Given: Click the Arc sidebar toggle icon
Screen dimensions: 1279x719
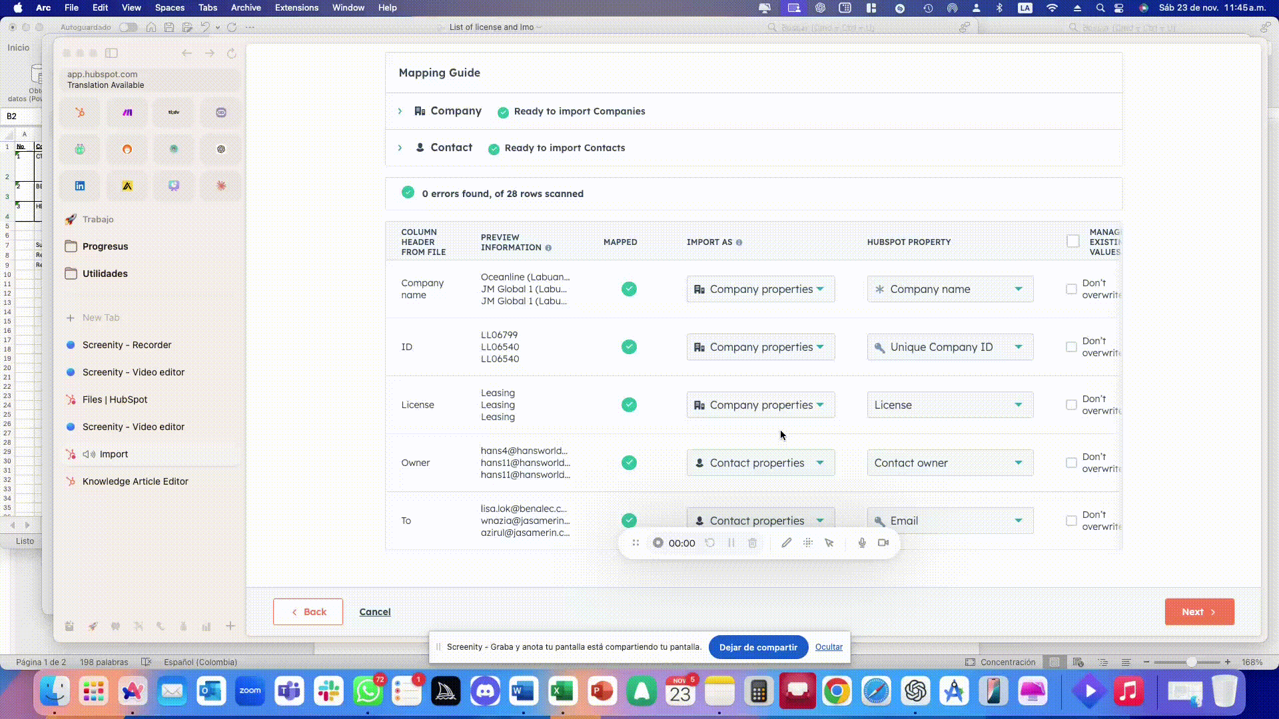Looking at the screenshot, I should pyautogui.click(x=112, y=53).
